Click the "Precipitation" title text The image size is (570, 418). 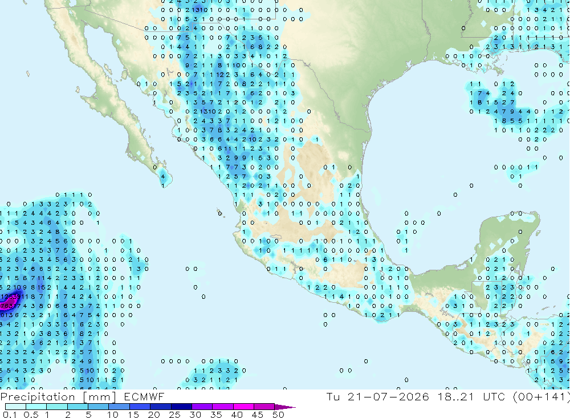(x=38, y=397)
